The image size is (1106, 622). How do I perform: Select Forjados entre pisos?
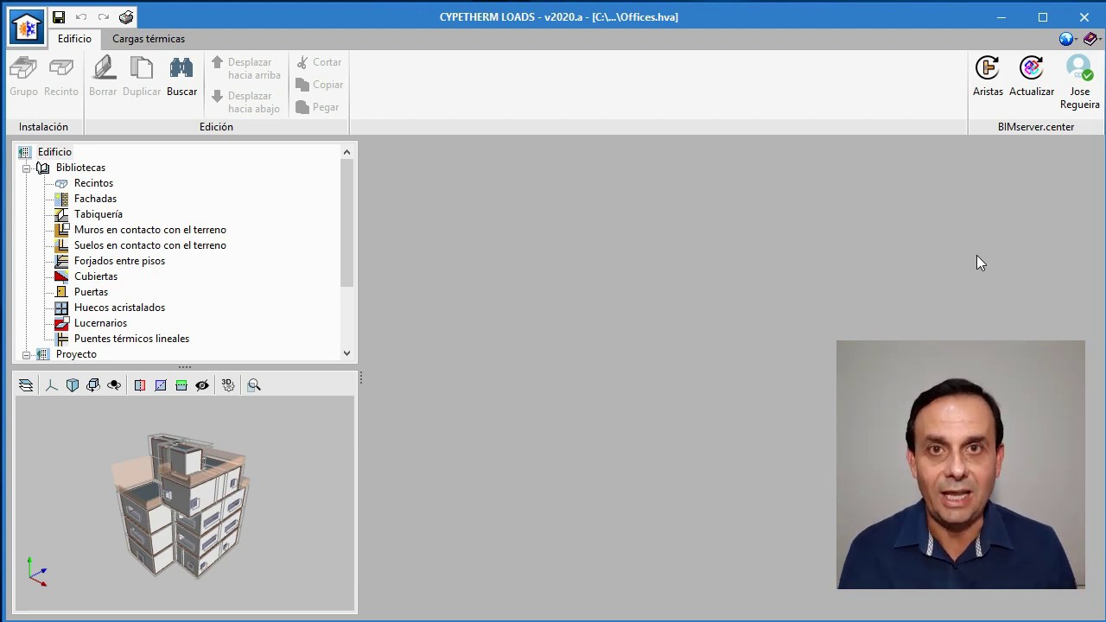(x=119, y=261)
